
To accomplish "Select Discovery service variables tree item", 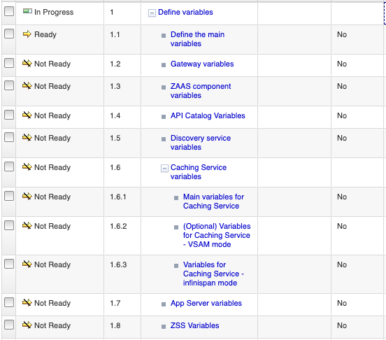I will click(x=201, y=143).
